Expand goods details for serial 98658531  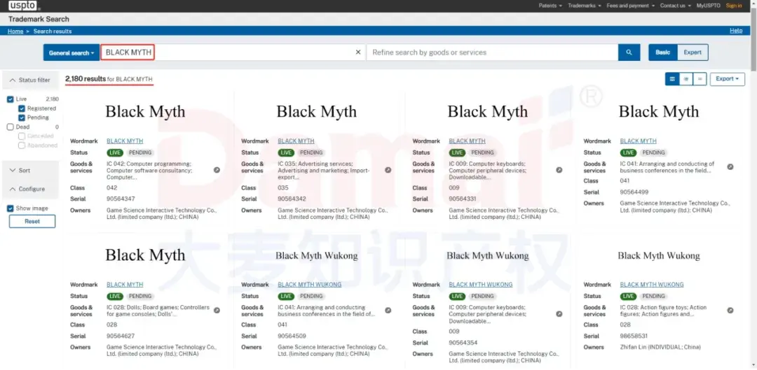pyautogui.click(x=730, y=311)
